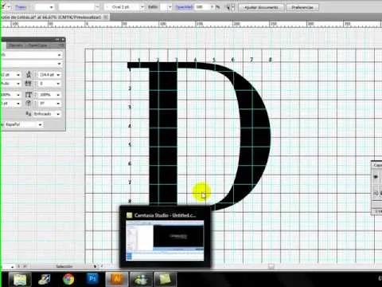
Task: Collapse the Character panel
Action: (57, 40)
